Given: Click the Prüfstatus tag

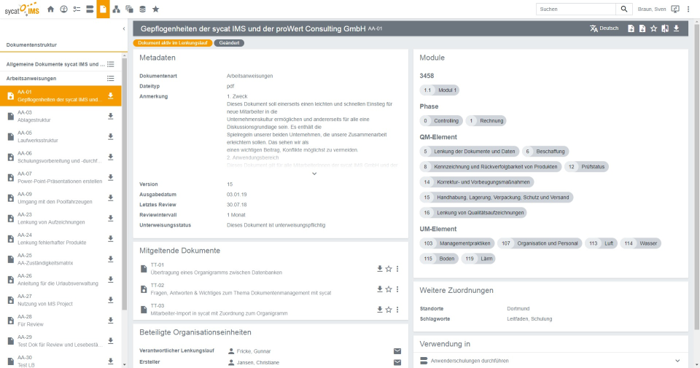Looking at the screenshot, I should 586,167.
